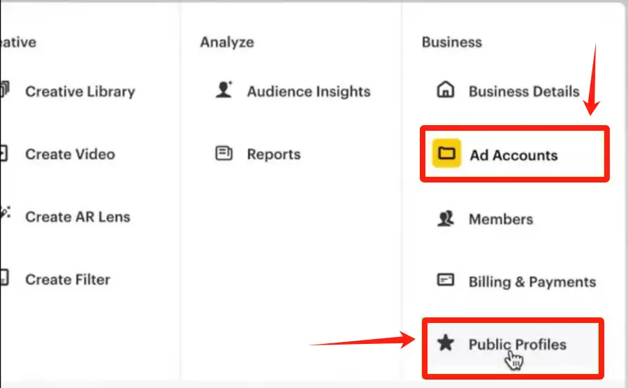This screenshot has height=388, width=628.
Task: Go to Audience Insights
Action: tap(309, 92)
